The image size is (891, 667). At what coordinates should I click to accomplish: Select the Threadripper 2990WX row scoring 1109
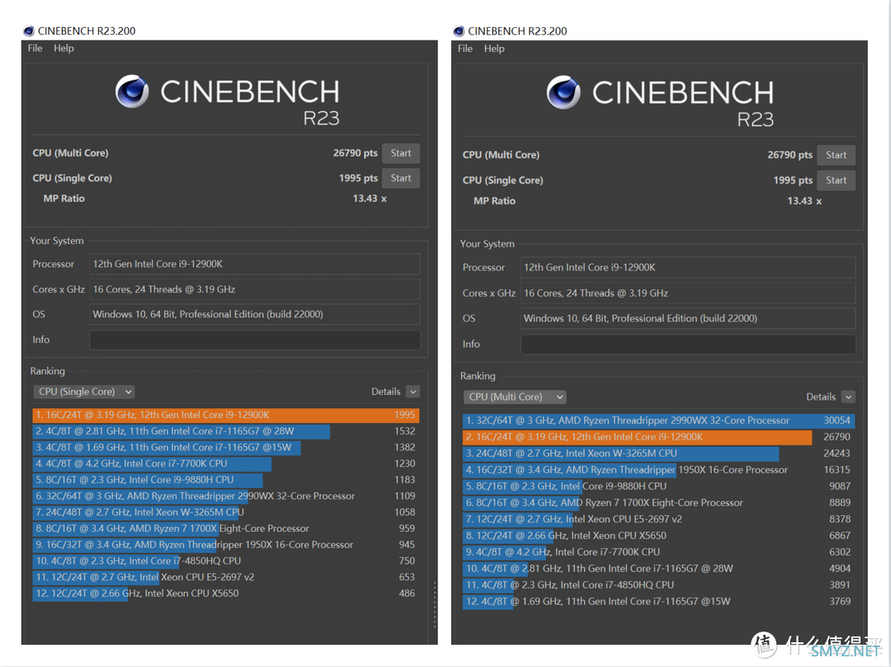point(226,496)
